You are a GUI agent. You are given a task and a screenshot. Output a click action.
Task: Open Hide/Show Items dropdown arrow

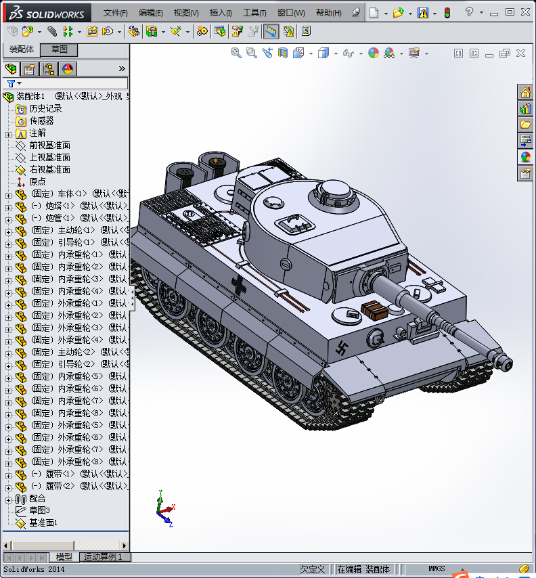coord(361,54)
